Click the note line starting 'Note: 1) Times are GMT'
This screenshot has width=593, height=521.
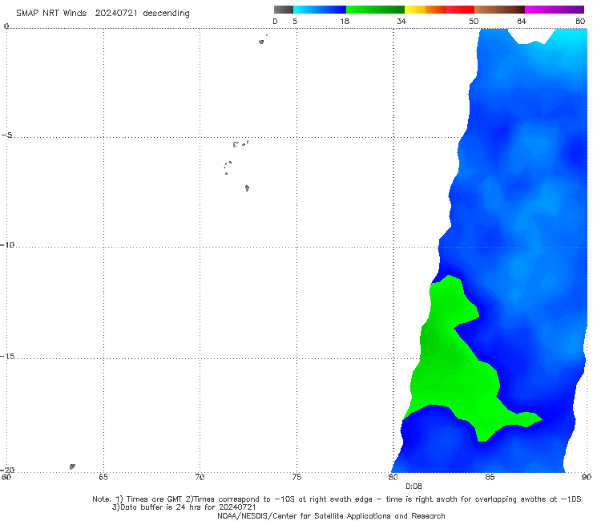(x=337, y=499)
